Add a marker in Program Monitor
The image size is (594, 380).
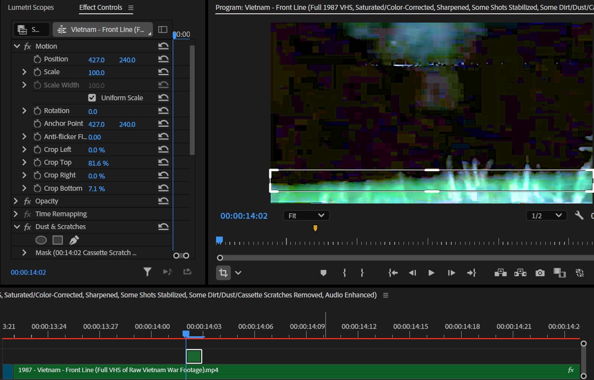[323, 273]
